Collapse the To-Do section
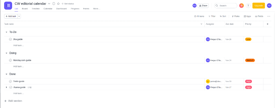Viewport: 275px width, 108px height. click(7, 32)
